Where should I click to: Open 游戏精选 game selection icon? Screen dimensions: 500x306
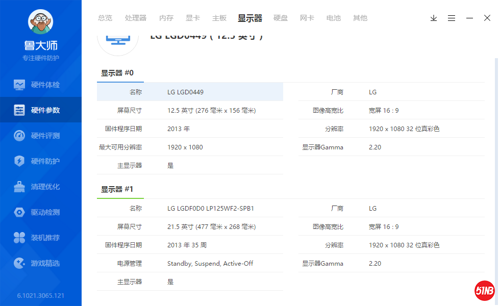click(x=19, y=263)
